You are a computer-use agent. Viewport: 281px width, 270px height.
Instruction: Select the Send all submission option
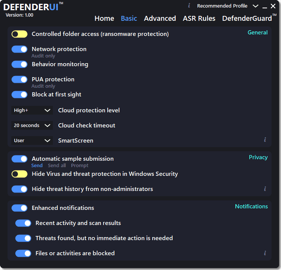[57, 166]
